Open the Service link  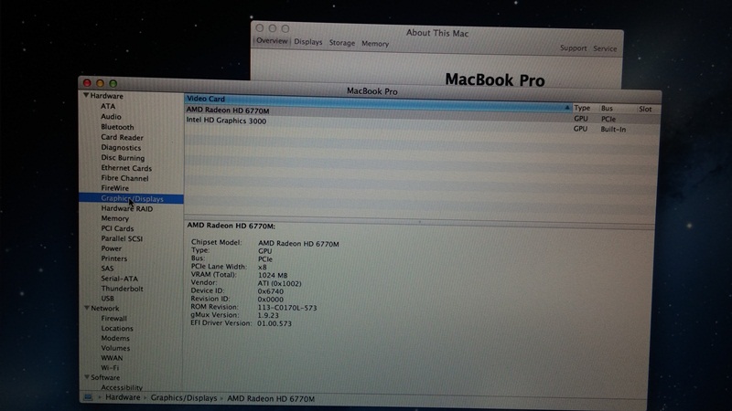click(605, 49)
